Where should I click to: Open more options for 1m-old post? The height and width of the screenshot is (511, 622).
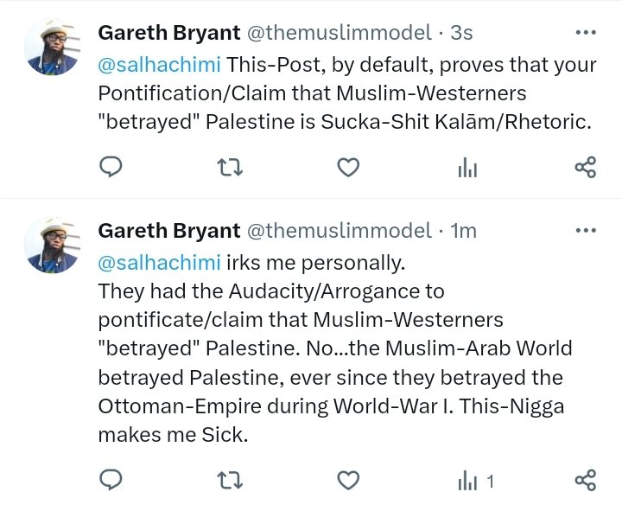pos(586,230)
